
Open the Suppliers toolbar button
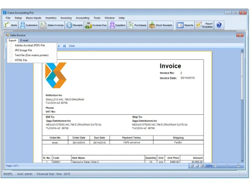[x=117, y=25]
